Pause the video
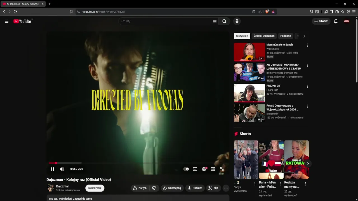Image resolution: width=358 pixels, height=201 pixels. [53, 169]
